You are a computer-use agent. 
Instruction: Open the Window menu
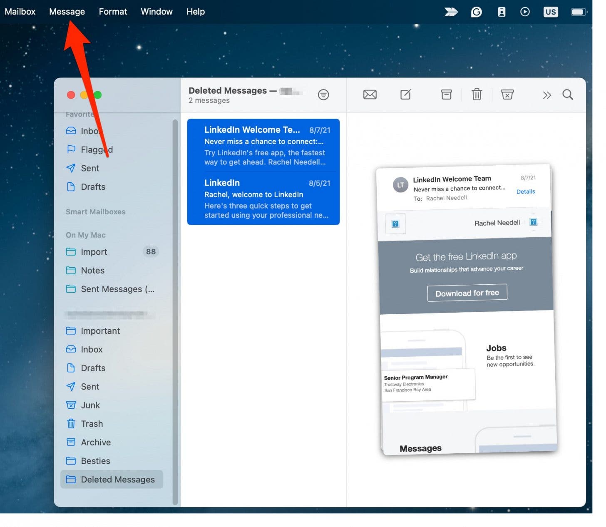click(156, 12)
